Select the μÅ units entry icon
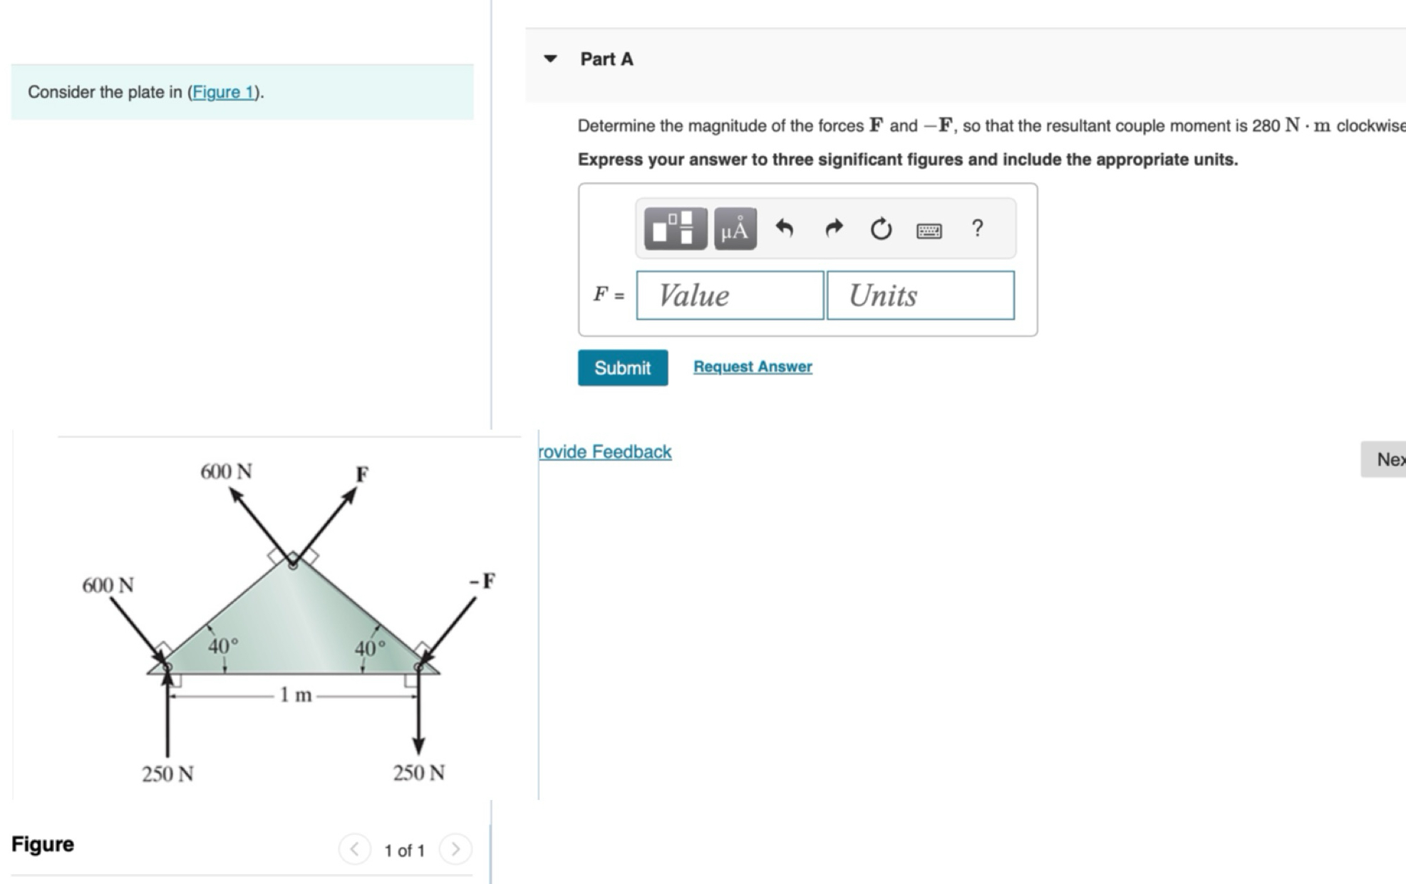The image size is (1406, 884). pos(735,229)
